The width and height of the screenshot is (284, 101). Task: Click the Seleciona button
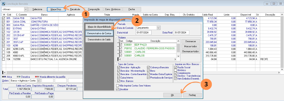pyautogui.click(x=37, y=9)
